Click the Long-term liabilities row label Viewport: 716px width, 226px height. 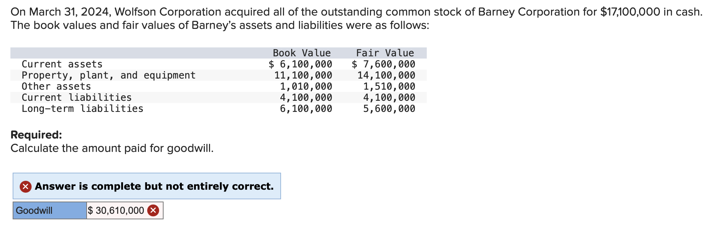coord(83,109)
